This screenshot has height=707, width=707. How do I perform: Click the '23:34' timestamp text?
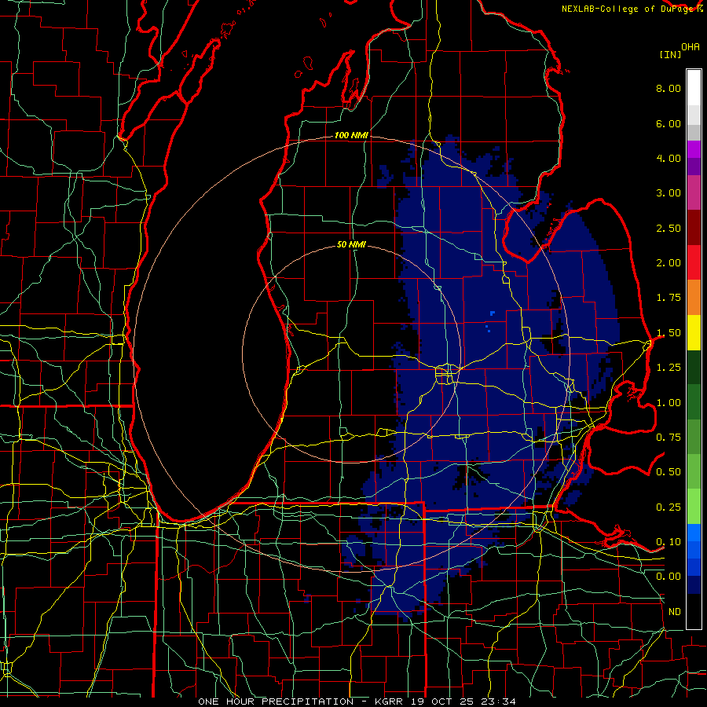[x=500, y=702]
